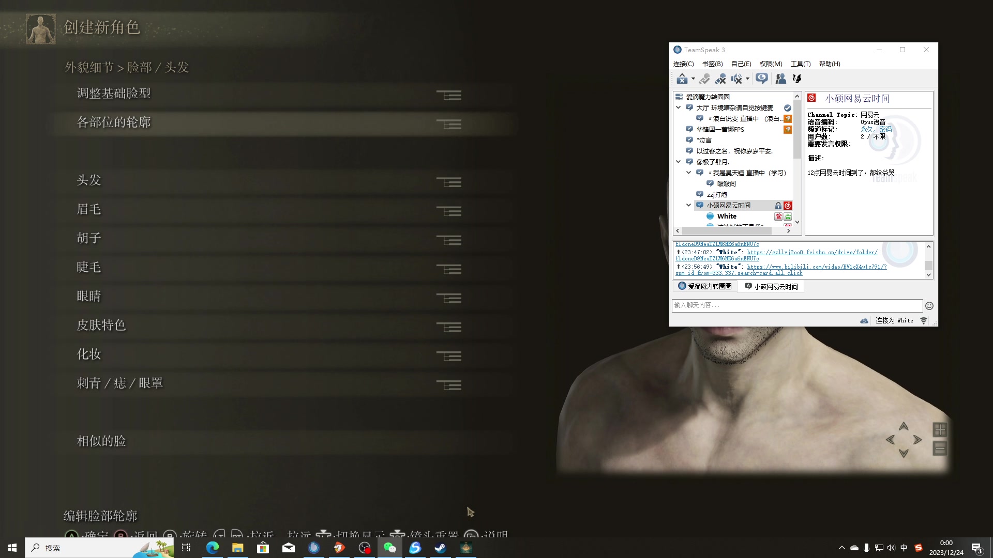Switch to 爱滴魔力转圈圈 chat tab
The width and height of the screenshot is (993, 558).
coord(704,286)
